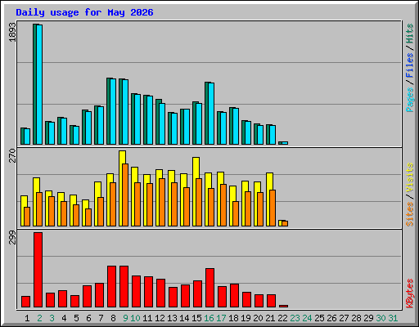Click day 10 on the x-axis
The height and width of the screenshot is (327, 419).
pos(135,318)
